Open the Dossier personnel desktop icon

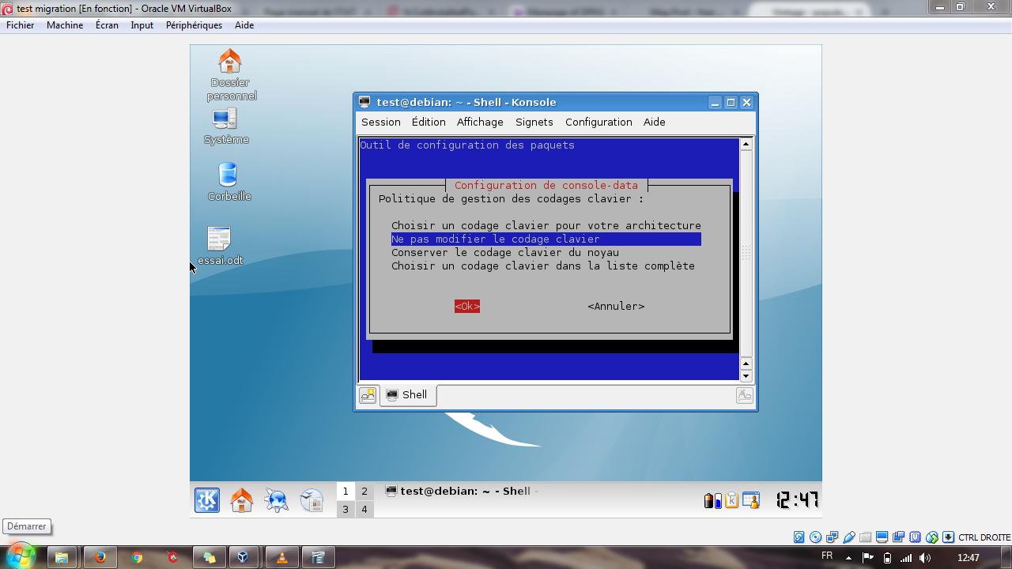click(x=230, y=62)
